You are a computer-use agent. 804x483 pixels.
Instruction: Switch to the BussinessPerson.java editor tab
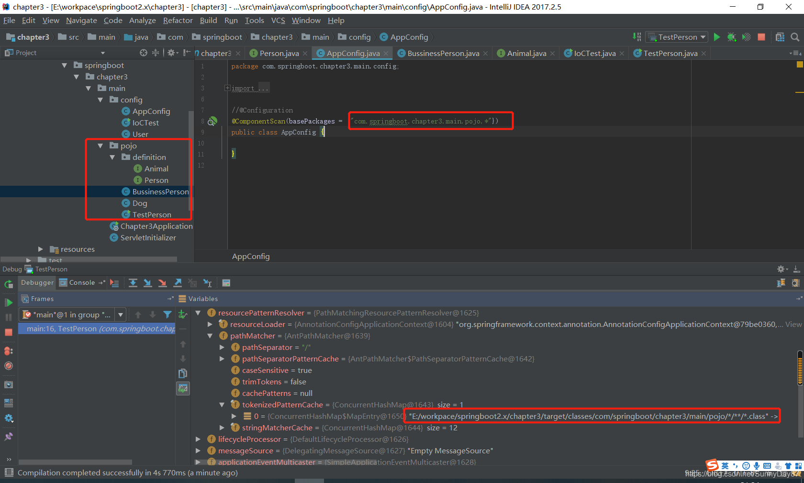pyautogui.click(x=443, y=53)
